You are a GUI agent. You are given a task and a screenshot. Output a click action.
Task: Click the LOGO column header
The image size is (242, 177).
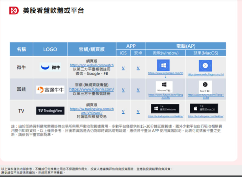50,49
